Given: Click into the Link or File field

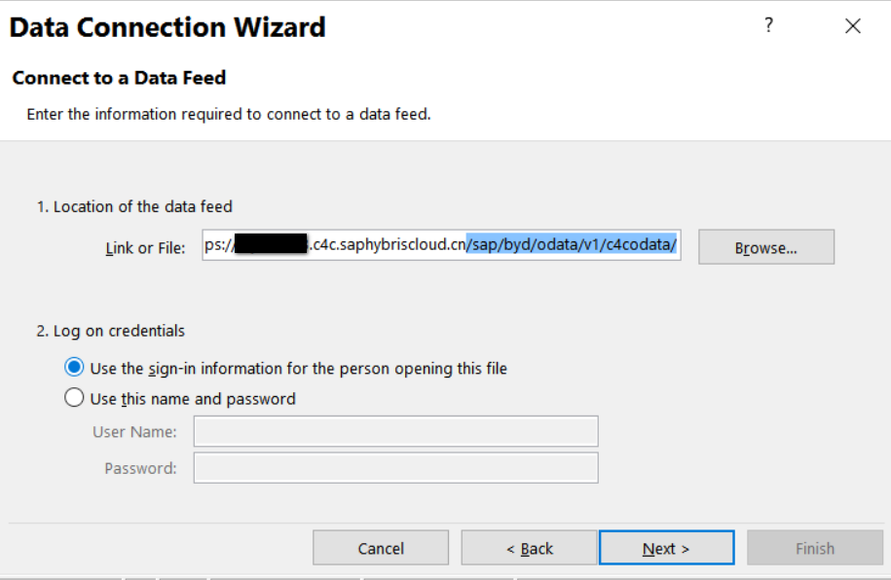Looking at the screenshot, I should pyautogui.click(x=441, y=245).
